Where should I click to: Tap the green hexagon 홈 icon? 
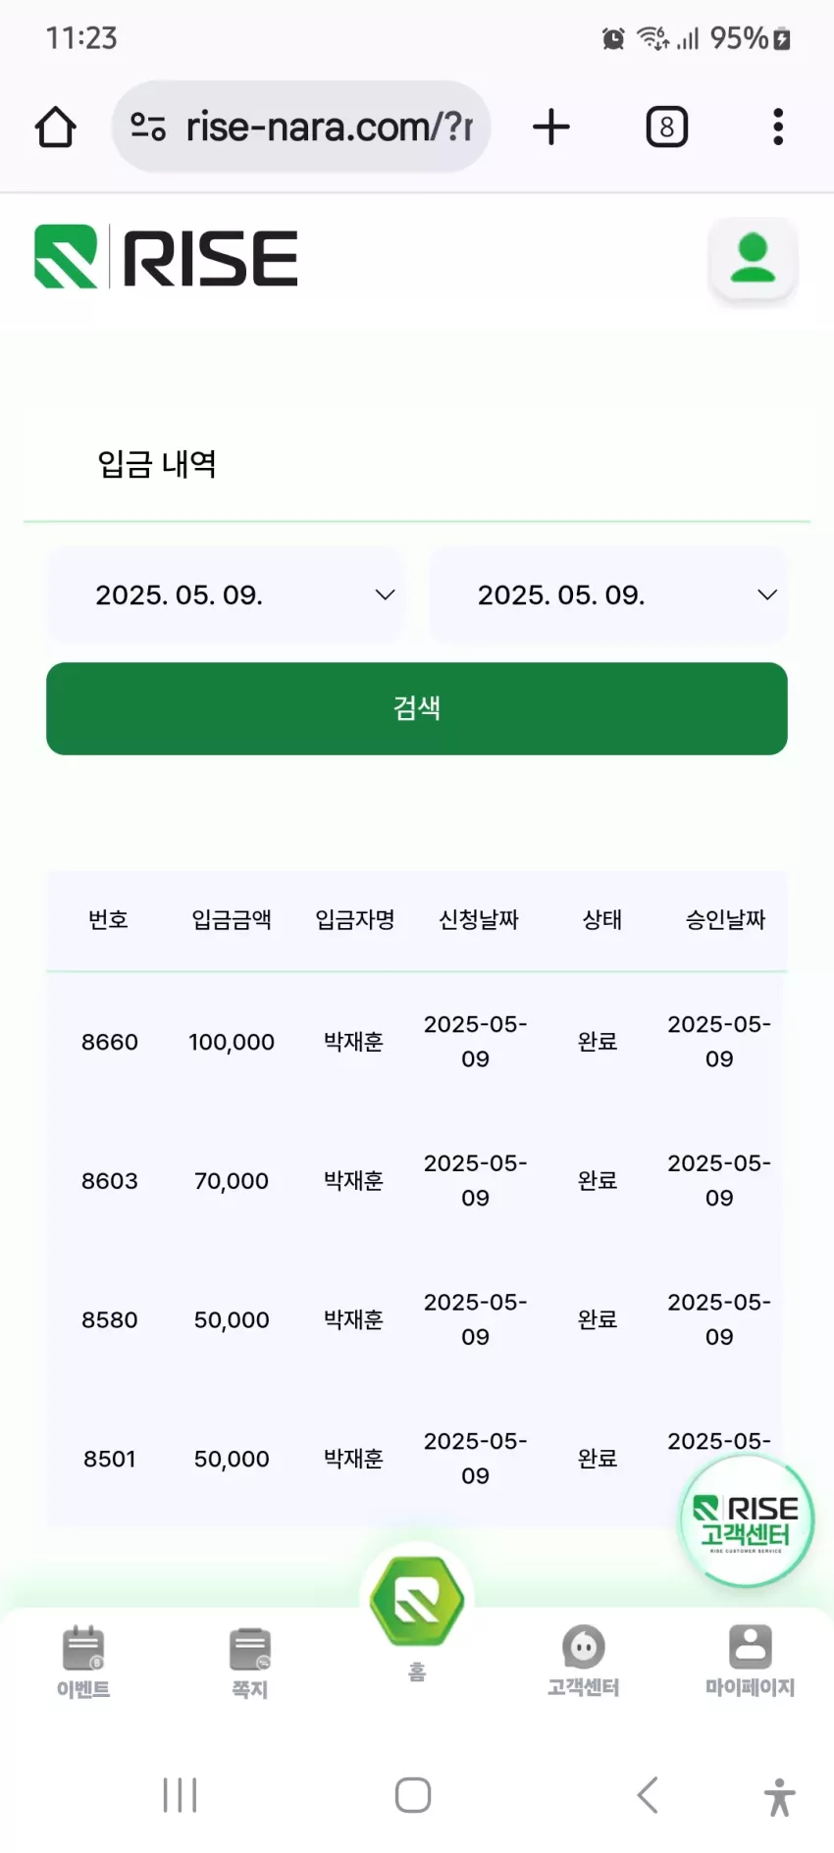click(417, 1601)
